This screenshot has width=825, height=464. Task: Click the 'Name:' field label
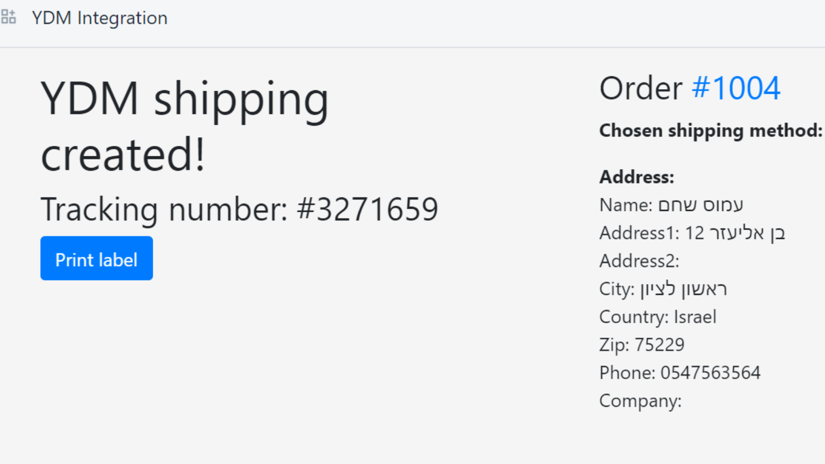pos(625,205)
